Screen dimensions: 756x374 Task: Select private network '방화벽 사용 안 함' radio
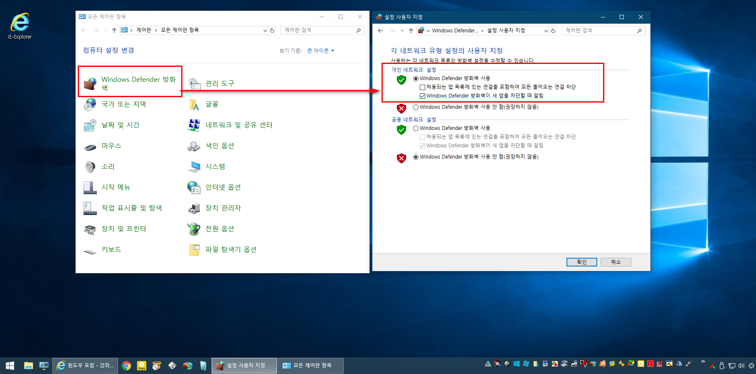[x=416, y=107]
